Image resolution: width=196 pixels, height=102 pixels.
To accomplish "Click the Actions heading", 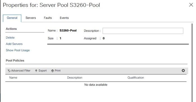I will (x=11, y=29).
